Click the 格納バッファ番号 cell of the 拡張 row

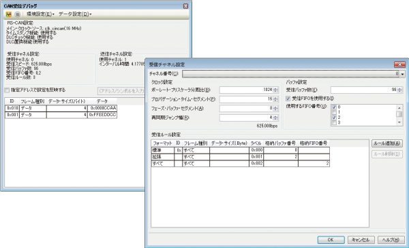click(281, 157)
